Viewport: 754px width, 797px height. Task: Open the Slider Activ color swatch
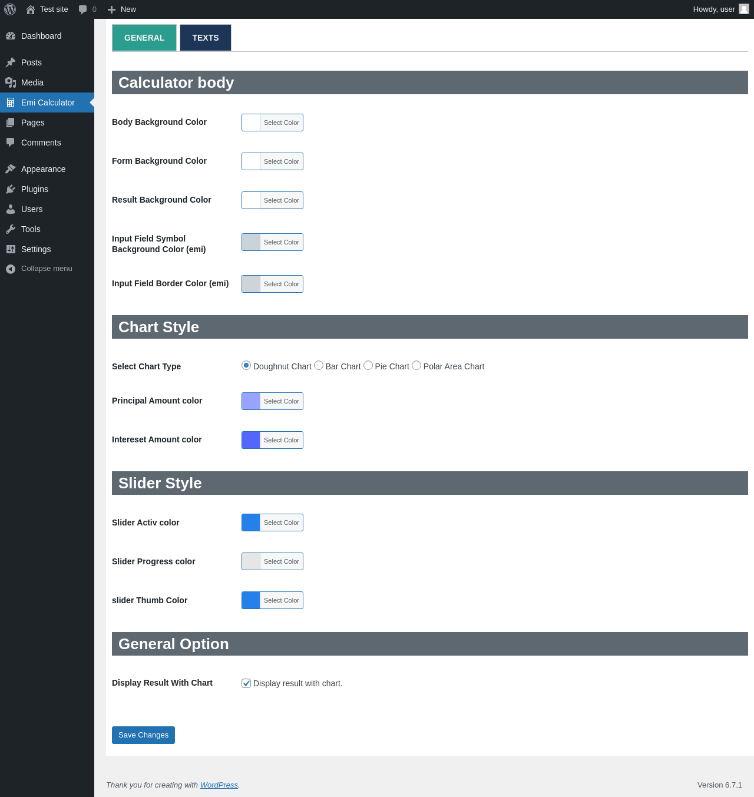point(251,522)
